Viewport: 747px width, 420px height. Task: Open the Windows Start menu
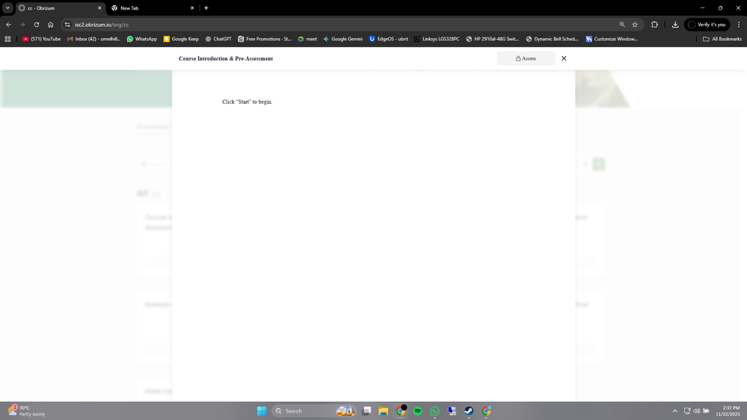coord(262,411)
